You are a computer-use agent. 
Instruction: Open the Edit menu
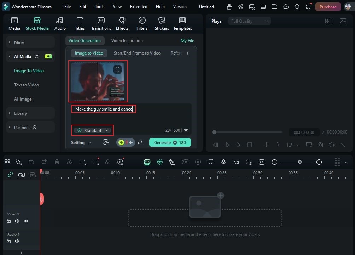[x=83, y=7]
